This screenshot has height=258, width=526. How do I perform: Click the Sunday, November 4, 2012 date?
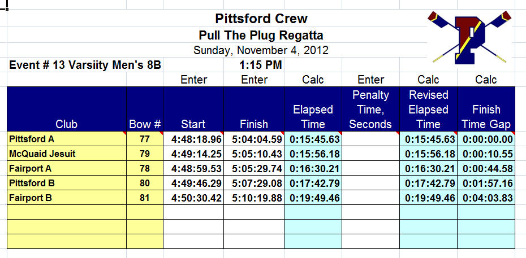[261, 50]
